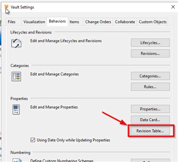
Task: Uncheck Using Date Only while Updating Properties
Action: [x=33, y=140]
